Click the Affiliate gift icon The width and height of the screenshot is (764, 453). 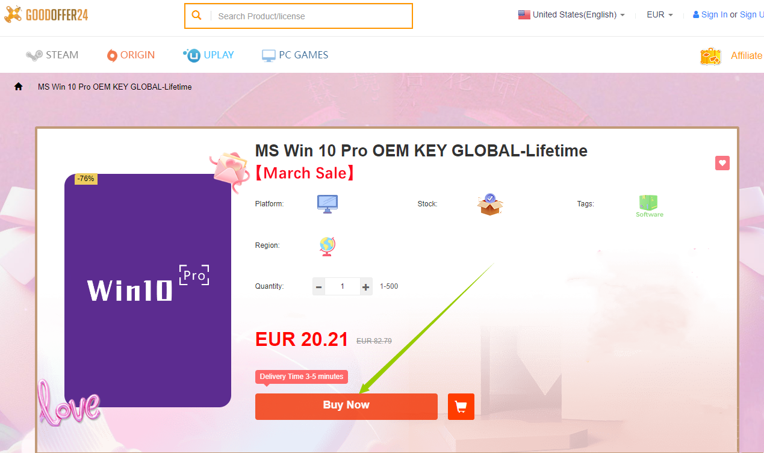[711, 56]
